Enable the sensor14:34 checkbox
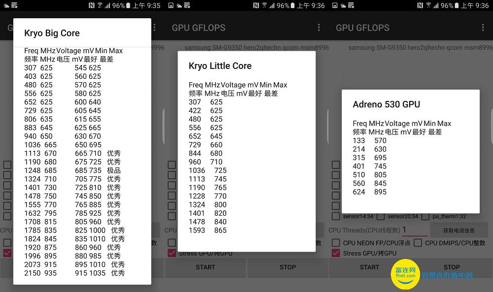The height and width of the screenshot is (292, 493). point(337,216)
